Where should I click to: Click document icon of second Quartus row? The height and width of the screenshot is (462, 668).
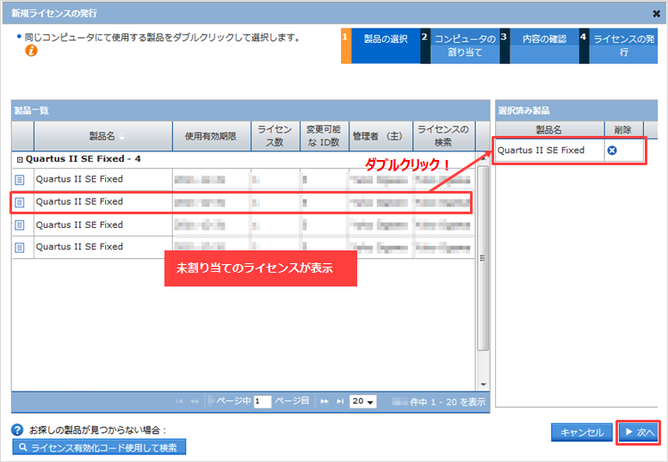[20, 202]
